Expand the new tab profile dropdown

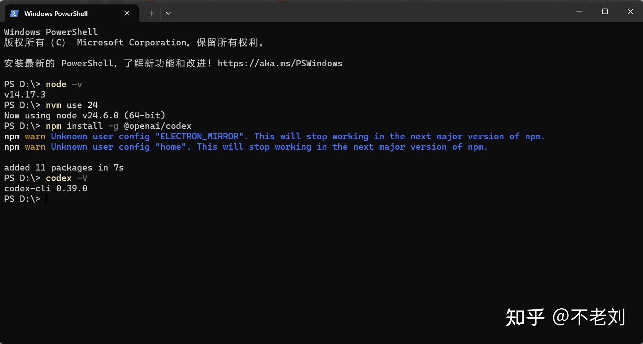[x=168, y=13]
